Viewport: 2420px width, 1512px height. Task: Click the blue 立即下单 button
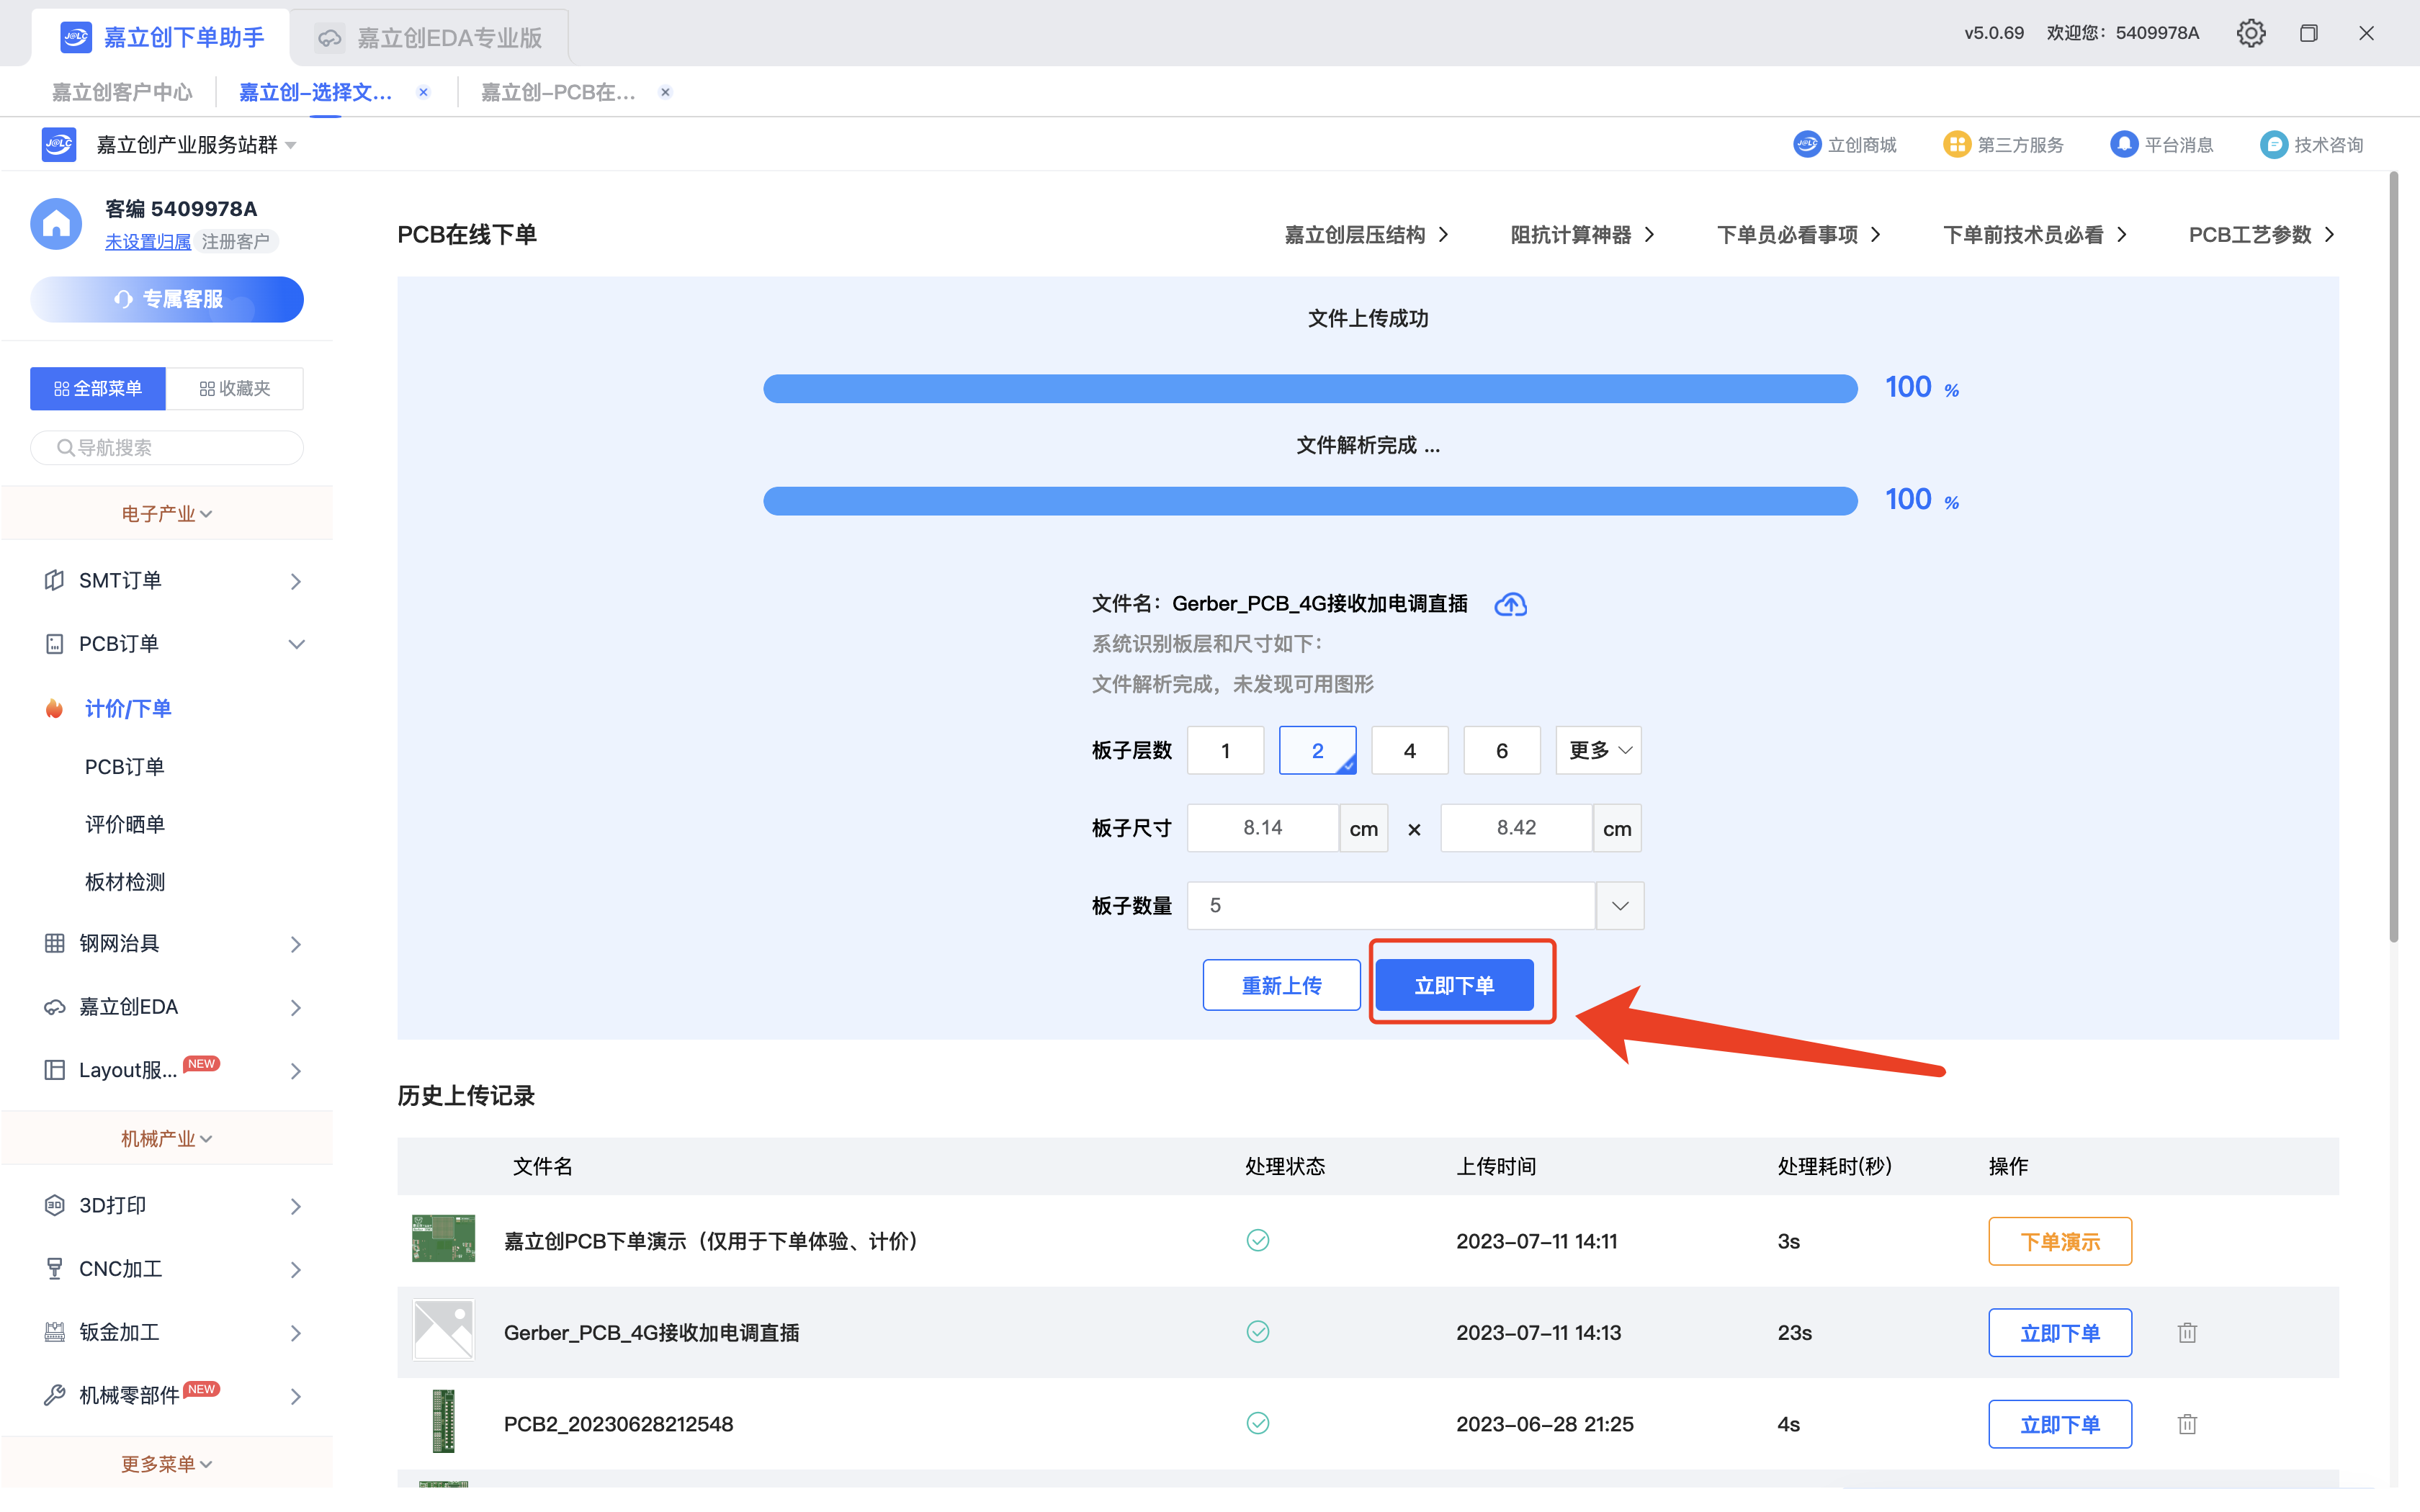pyautogui.click(x=1454, y=985)
